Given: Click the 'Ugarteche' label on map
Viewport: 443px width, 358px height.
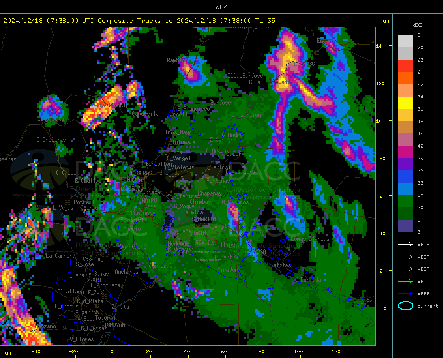Looking at the screenshot, I should tap(132, 246).
